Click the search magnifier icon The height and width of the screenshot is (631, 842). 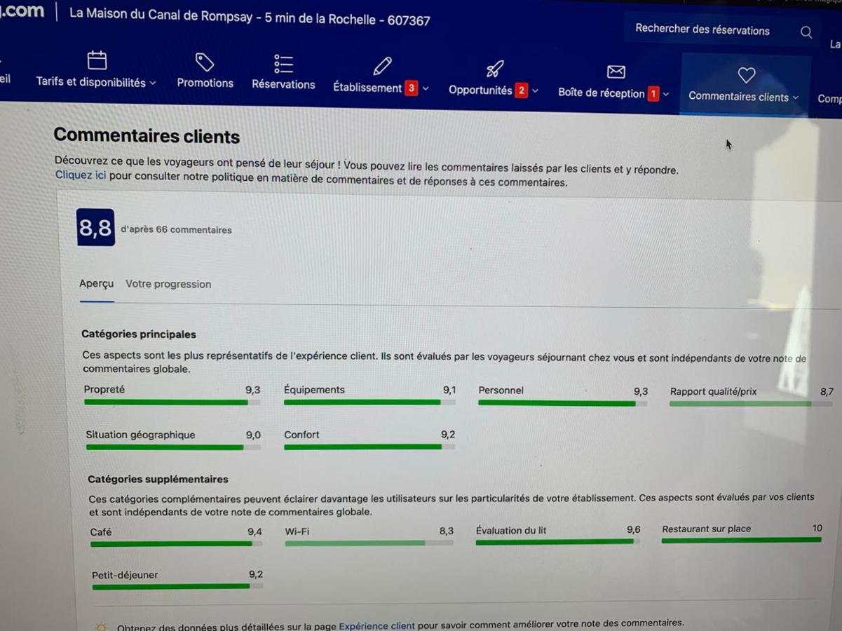coord(806,32)
